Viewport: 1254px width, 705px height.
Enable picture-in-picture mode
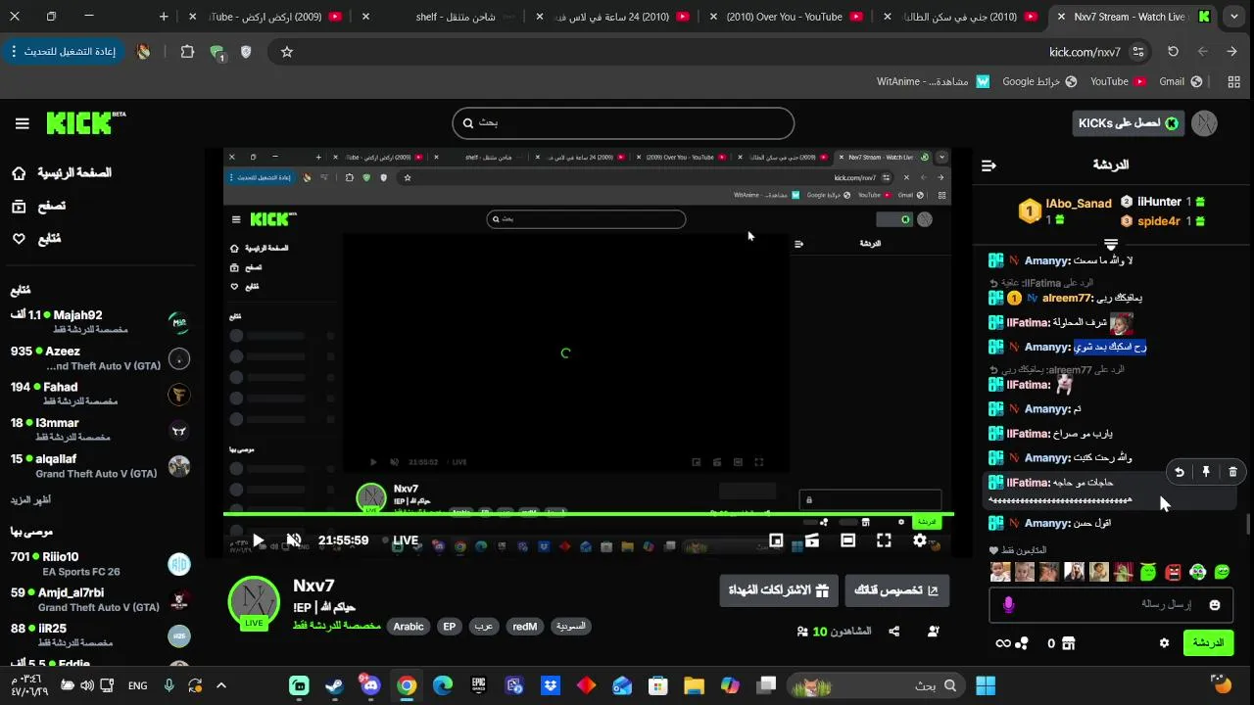point(776,540)
